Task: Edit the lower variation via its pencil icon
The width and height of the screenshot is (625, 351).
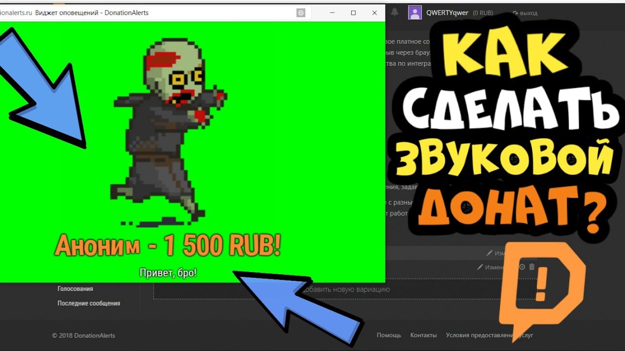Action: click(480, 267)
